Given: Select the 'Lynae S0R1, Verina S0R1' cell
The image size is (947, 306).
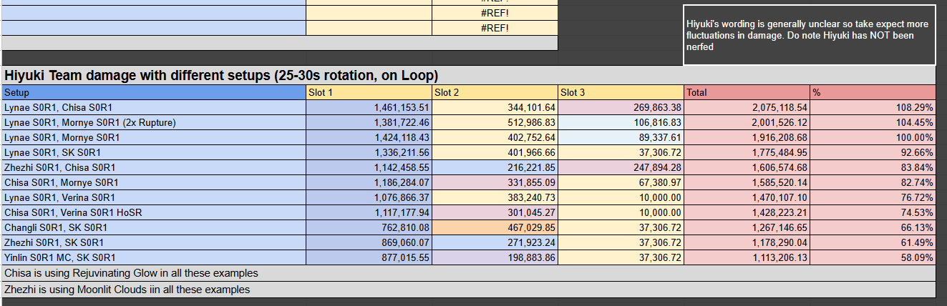Looking at the screenshot, I should [x=154, y=197].
